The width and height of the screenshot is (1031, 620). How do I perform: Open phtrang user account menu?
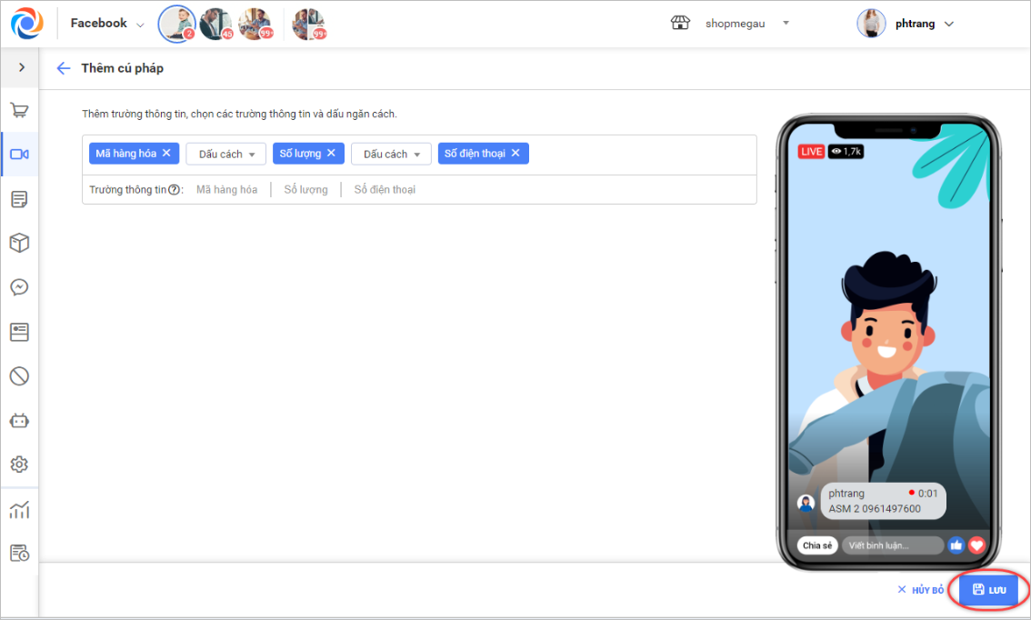click(906, 24)
